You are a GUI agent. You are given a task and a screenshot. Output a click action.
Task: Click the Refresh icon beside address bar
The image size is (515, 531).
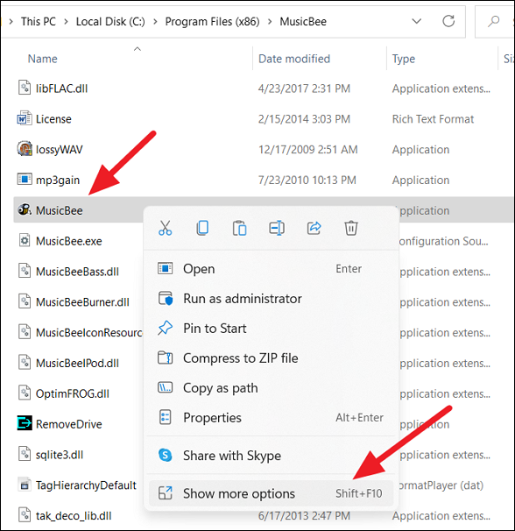pos(448,21)
